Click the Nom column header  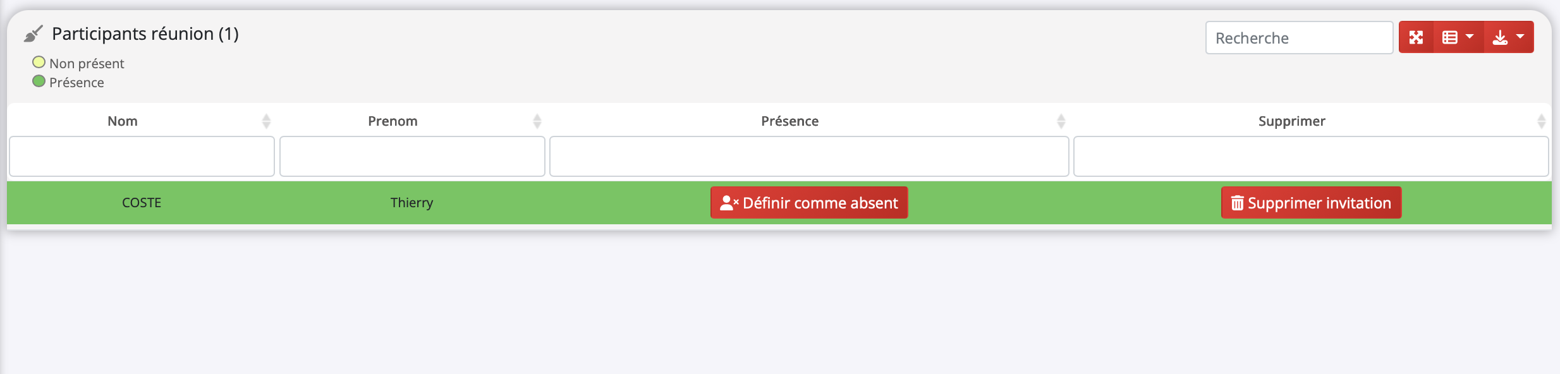click(123, 121)
